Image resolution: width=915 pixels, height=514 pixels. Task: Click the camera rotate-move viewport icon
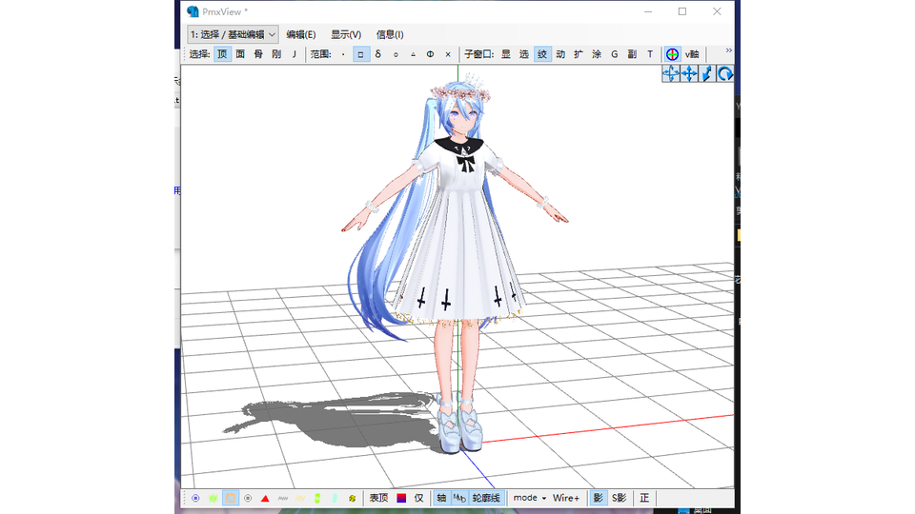click(x=671, y=73)
